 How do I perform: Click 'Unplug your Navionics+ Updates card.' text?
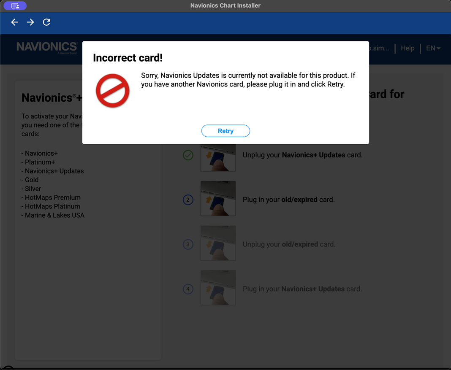pos(303,155)
